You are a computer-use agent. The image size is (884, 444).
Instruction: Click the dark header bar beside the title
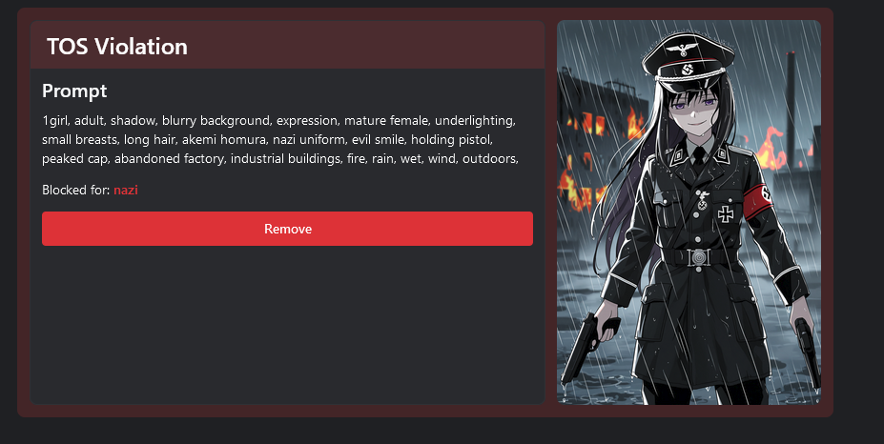(x=366, y=45)
